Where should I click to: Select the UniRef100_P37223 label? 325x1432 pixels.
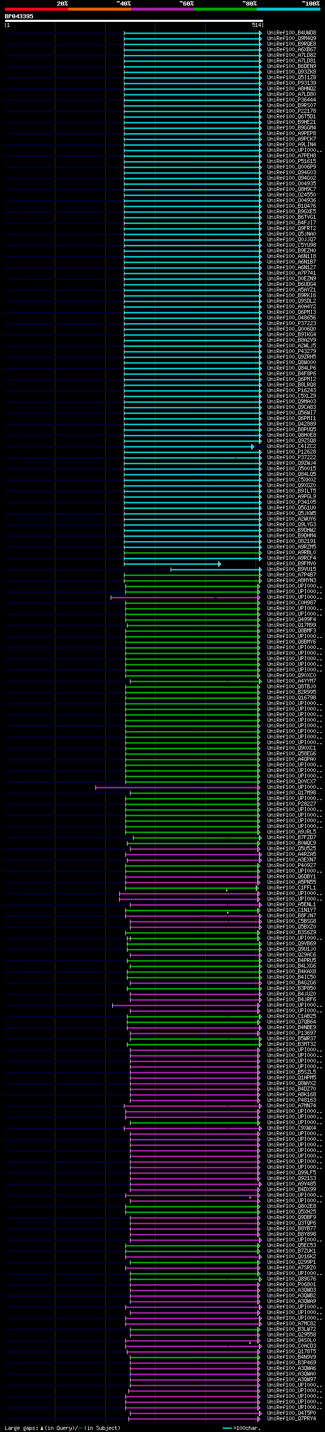(x=291, y=323)
